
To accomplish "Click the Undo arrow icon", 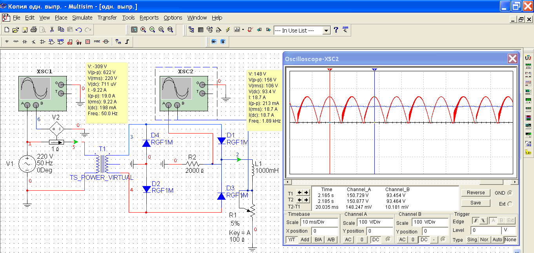I will pos(79,30).
